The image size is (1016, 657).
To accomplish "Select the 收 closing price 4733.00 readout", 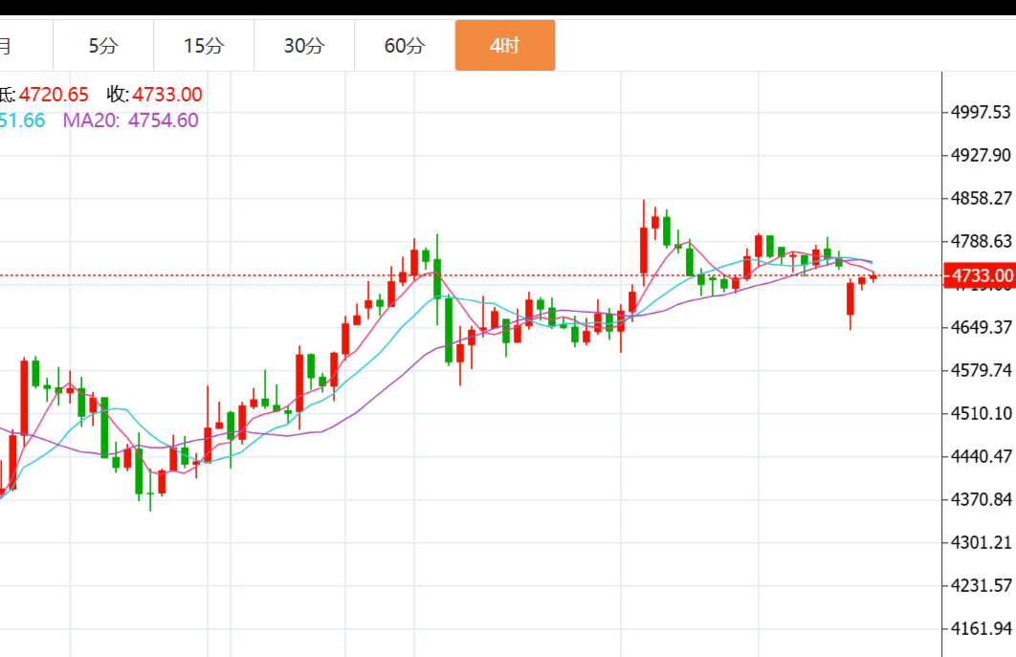I will pyautogui.click(x=154, y=95).
